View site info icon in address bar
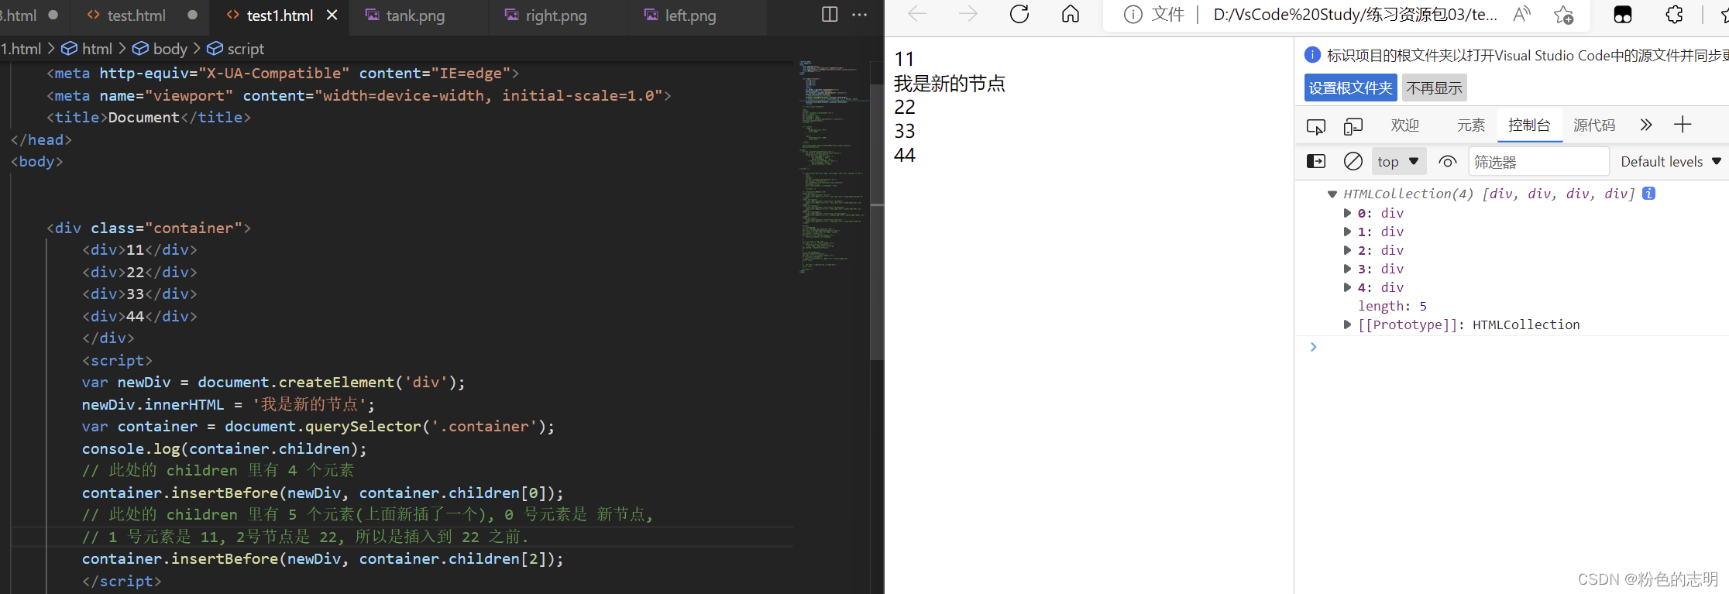 click(1133, 15)
